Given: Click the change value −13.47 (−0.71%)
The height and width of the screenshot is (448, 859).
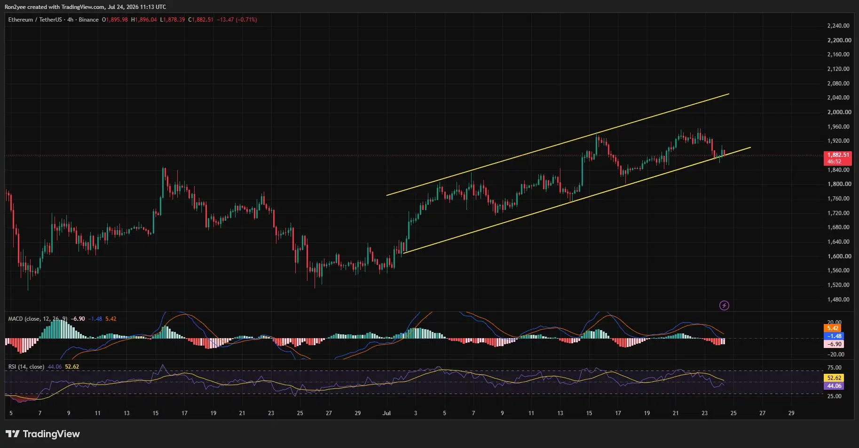Looking at the screenshot, I should 237,20.
